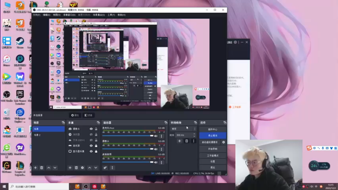
Task: Open the 视图(V) menu
Action: [57, 15]
